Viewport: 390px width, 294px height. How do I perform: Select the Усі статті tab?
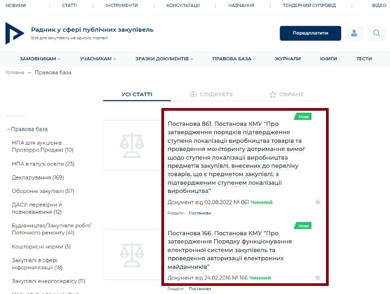[137, 95]
